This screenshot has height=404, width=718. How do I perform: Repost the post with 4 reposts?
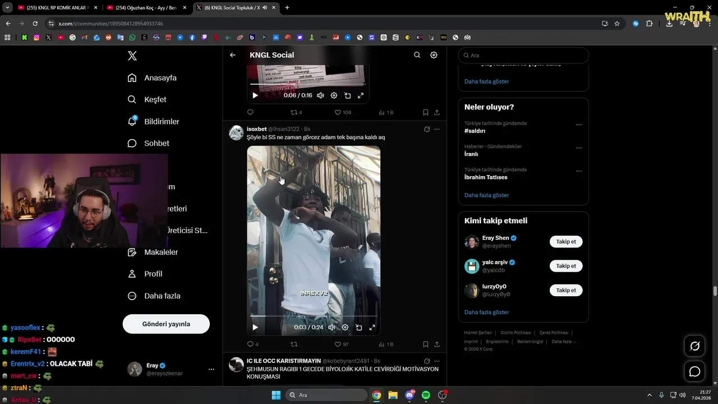(296, 112)
